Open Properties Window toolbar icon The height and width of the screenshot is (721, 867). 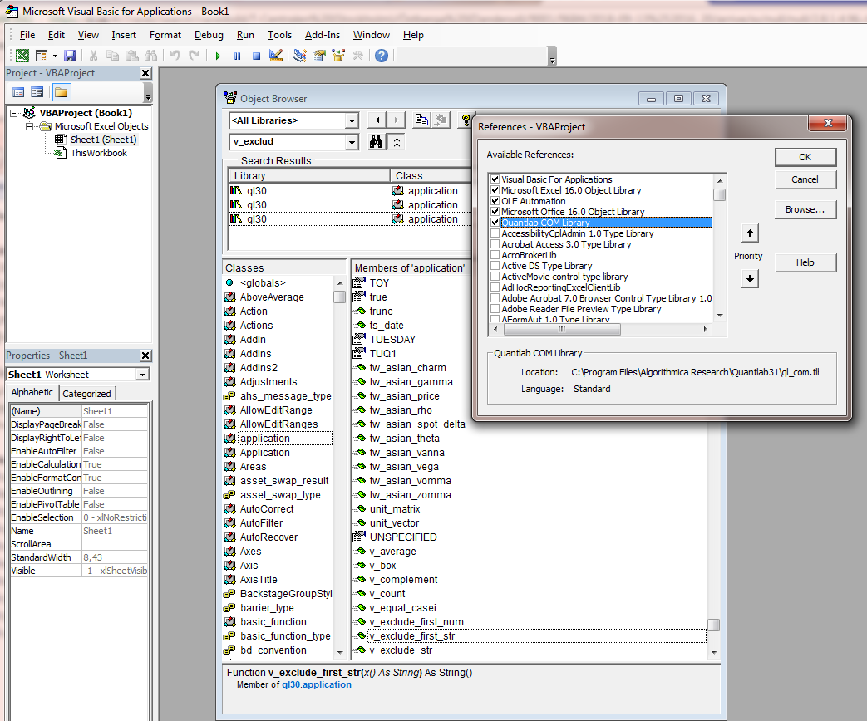(319, 56)
